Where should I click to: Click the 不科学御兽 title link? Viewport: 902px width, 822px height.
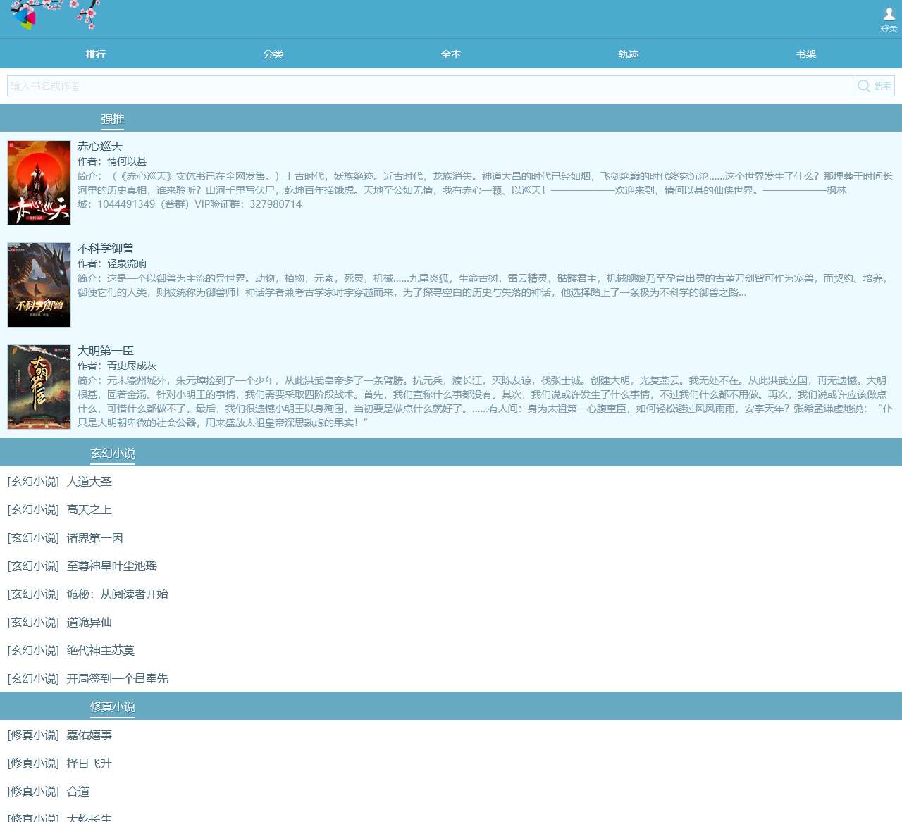(x=106, y=249)
